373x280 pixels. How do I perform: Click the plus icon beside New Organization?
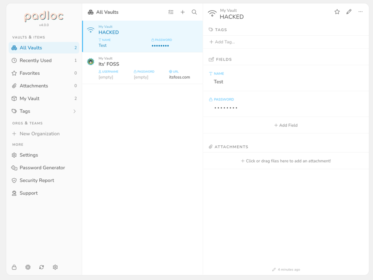click(x=14, y=134)
